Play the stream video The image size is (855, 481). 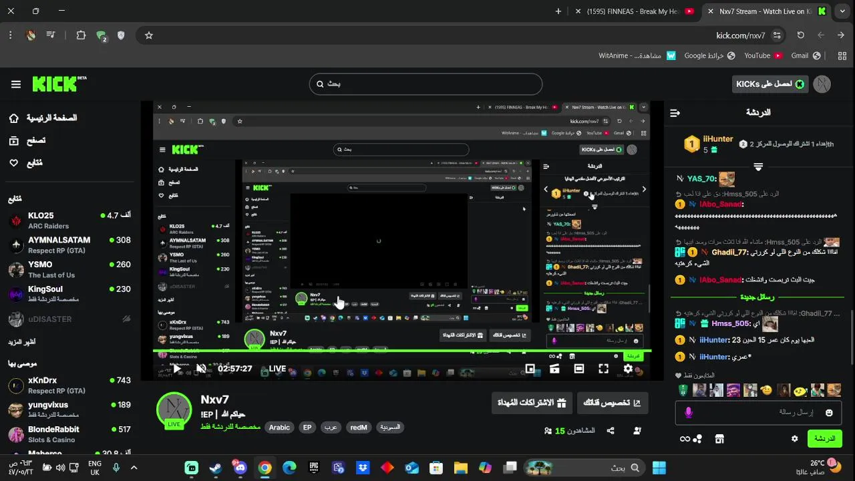(177, 369)
